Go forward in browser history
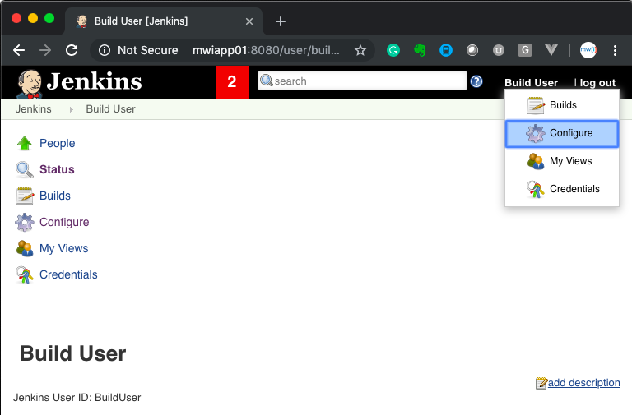The width and height of the screenshot is (632, 415). pyautogui.click(x=45, y=50)
